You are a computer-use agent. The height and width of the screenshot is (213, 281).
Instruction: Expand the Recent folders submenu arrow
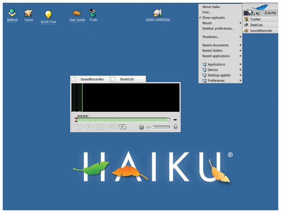(x=241, y=51)
